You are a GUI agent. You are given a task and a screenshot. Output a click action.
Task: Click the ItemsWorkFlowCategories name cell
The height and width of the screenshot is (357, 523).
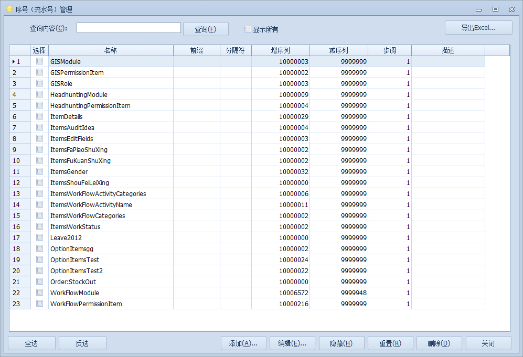[x=111, y=215]
